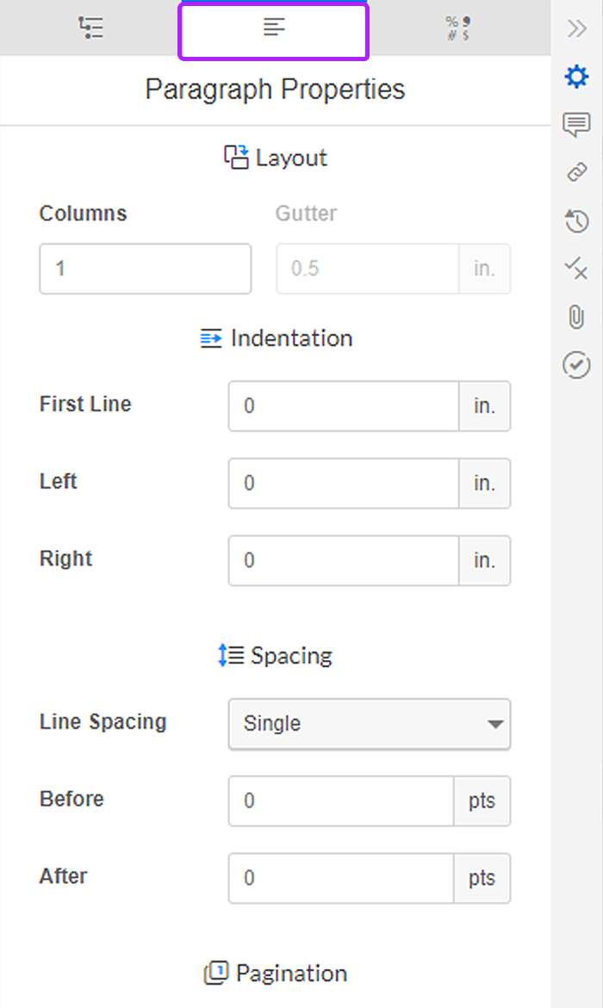This screenshot has width=603, height=1008.
Task: Click the Columns input field
Action: pyautogui.click(x=146, y=269)
